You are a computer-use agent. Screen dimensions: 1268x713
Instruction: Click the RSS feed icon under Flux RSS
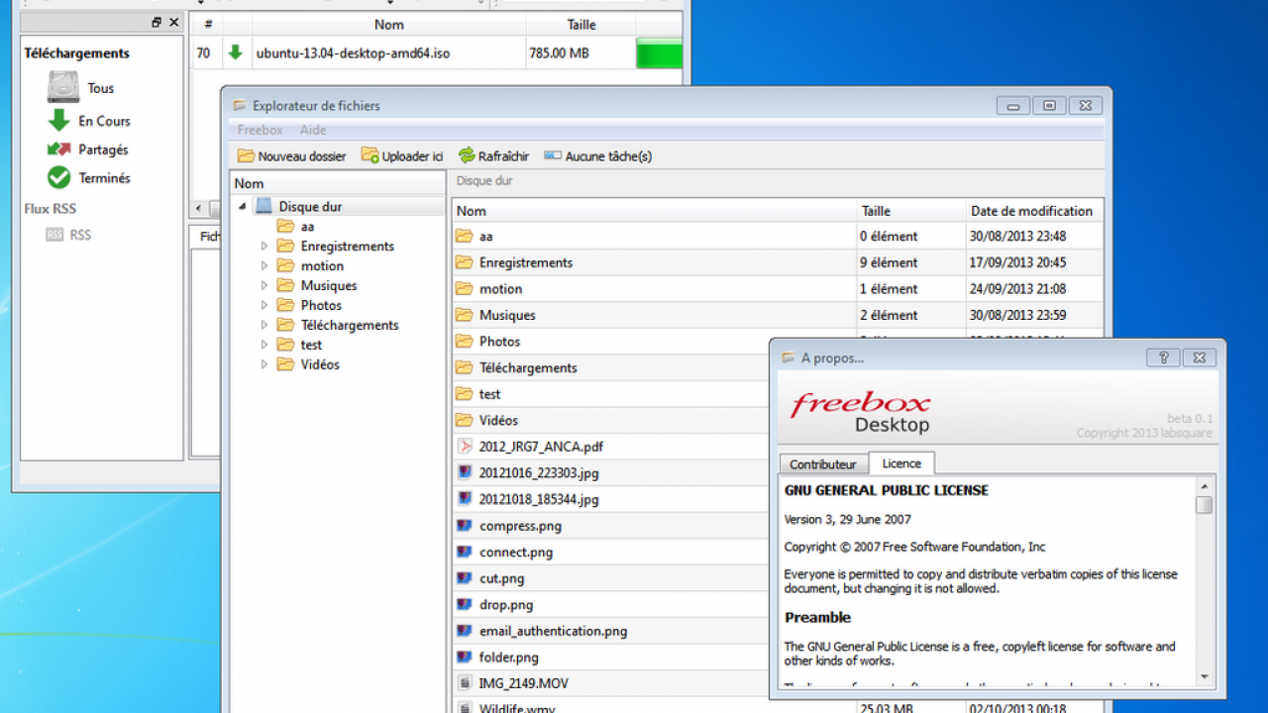[x=54, y=235]
